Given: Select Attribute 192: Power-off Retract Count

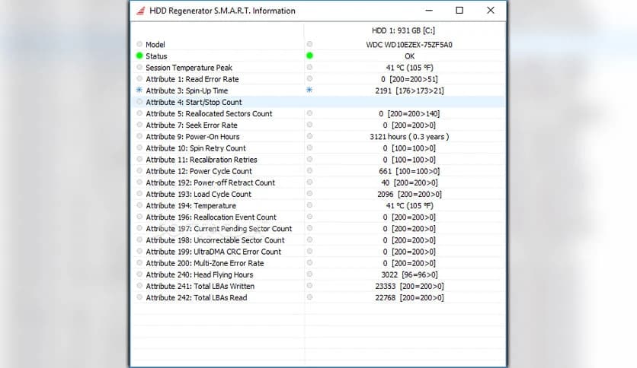Looking at the screenshot, I should [210, 182].
